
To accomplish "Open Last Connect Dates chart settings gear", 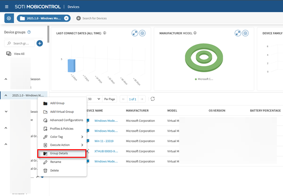I will pos(142,34).
